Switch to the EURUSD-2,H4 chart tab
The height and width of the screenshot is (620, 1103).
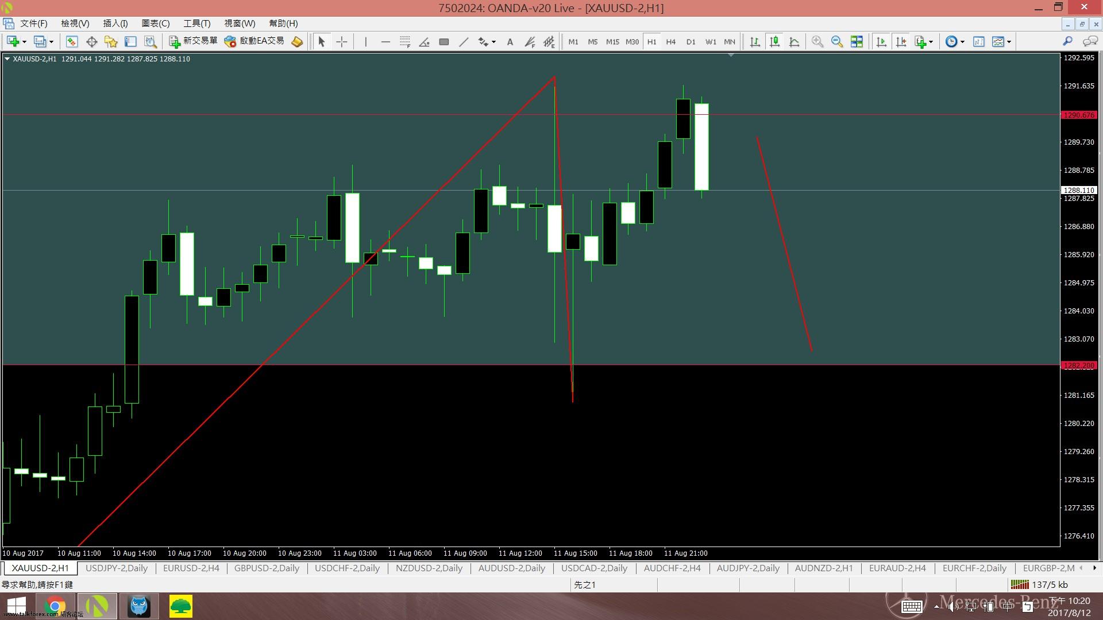point(191,568)
